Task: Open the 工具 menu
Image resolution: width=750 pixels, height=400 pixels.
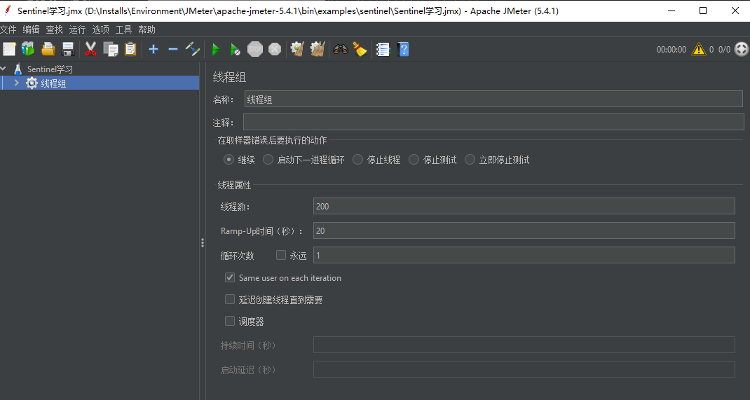Action: (x=123, y=29)
